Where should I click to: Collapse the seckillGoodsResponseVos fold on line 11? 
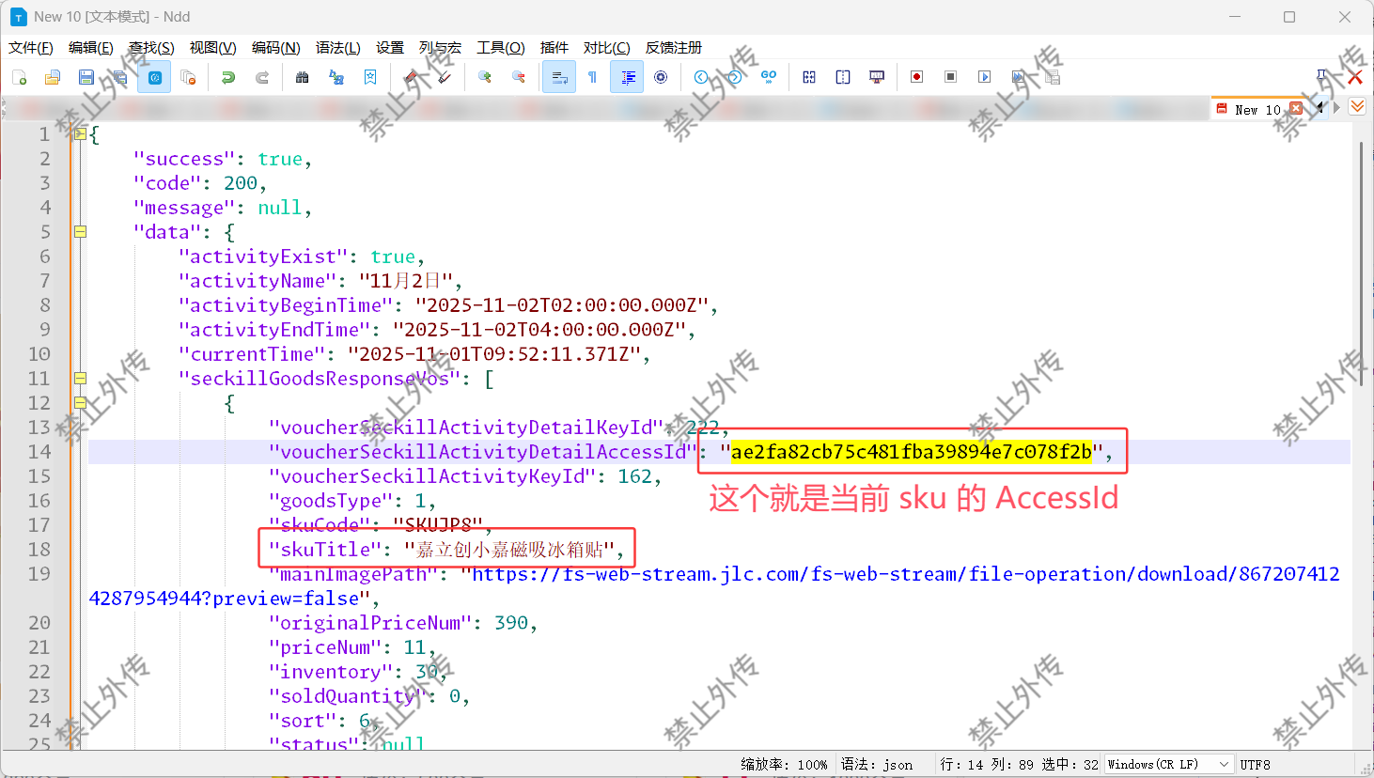[80, 379]
